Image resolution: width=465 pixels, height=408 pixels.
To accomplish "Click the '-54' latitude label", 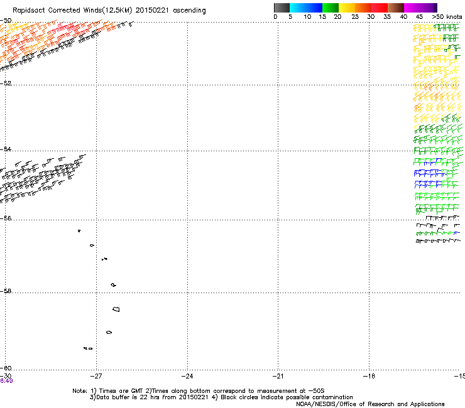I will coord(6,149).
